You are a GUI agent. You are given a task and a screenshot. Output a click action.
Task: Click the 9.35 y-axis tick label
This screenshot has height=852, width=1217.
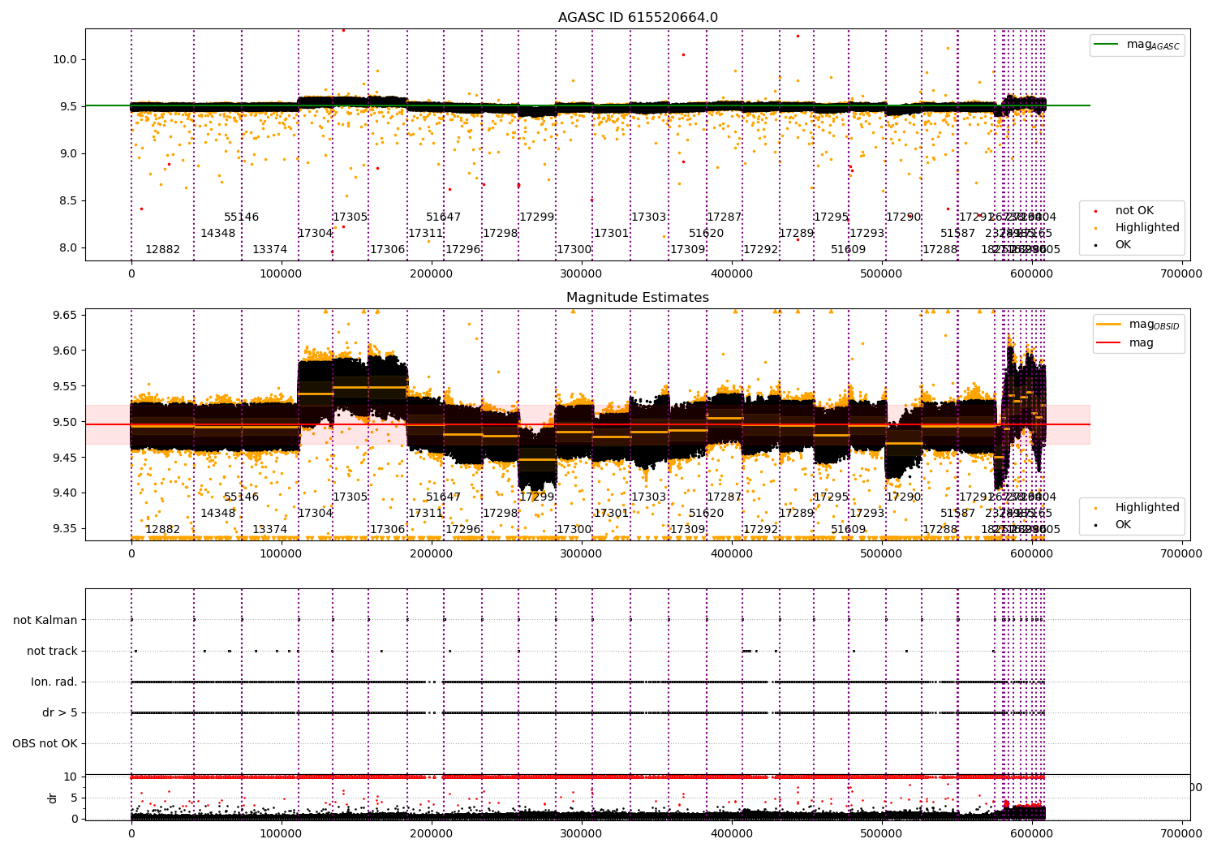pyautogui.click(x=66, y=528)
